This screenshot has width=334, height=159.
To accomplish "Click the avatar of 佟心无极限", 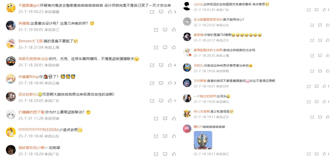I will pos(187,113).
